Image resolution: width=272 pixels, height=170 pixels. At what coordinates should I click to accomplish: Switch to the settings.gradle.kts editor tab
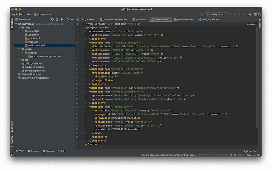210,20
